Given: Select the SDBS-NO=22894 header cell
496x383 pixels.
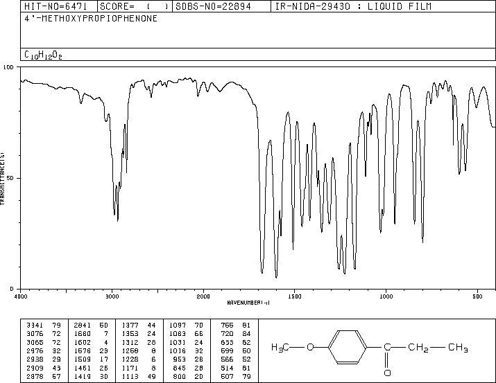Looking at the screenshot, I should tap(213, 6).
